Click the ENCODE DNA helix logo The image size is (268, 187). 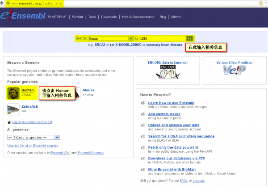[x=168, y=72]
